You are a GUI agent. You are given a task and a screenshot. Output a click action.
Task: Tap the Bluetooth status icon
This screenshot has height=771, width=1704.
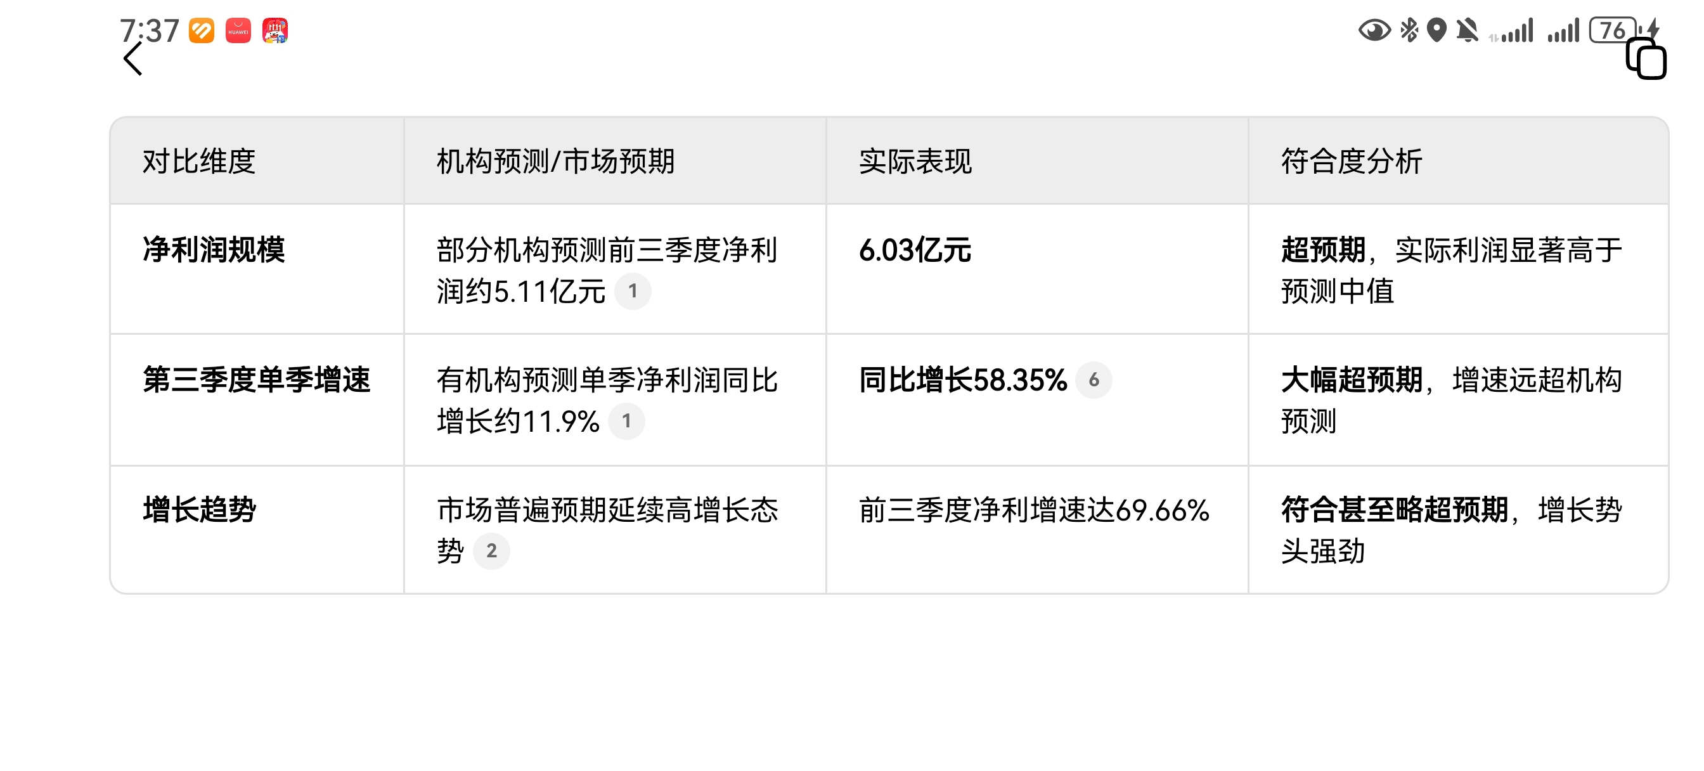click(1409, 30)
